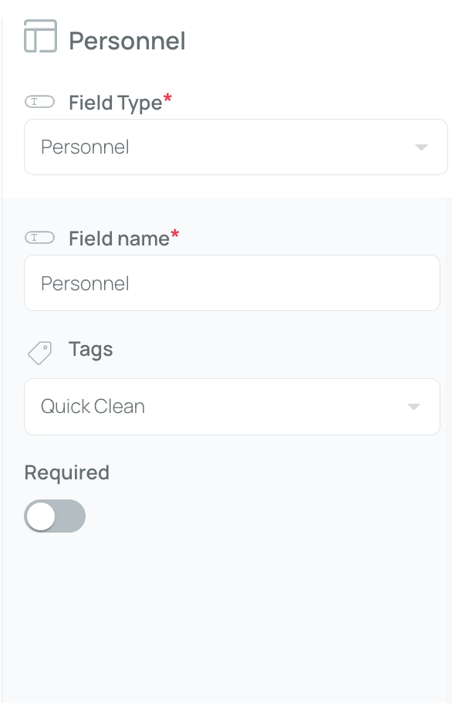Click the Field Type label

(x=115, y=103)
